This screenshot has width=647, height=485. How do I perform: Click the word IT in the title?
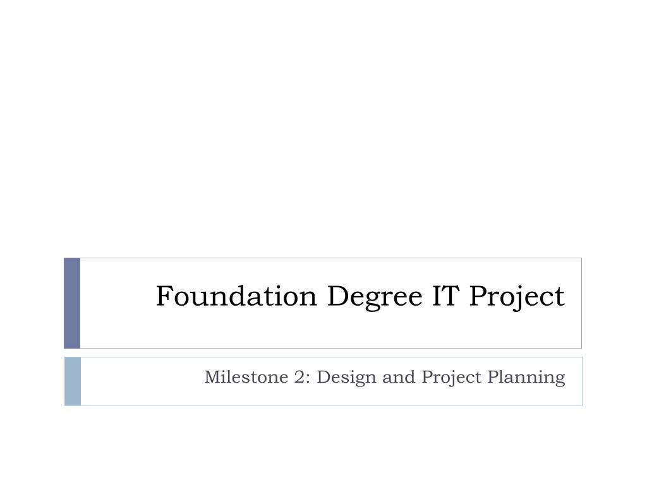click(445, 296)
